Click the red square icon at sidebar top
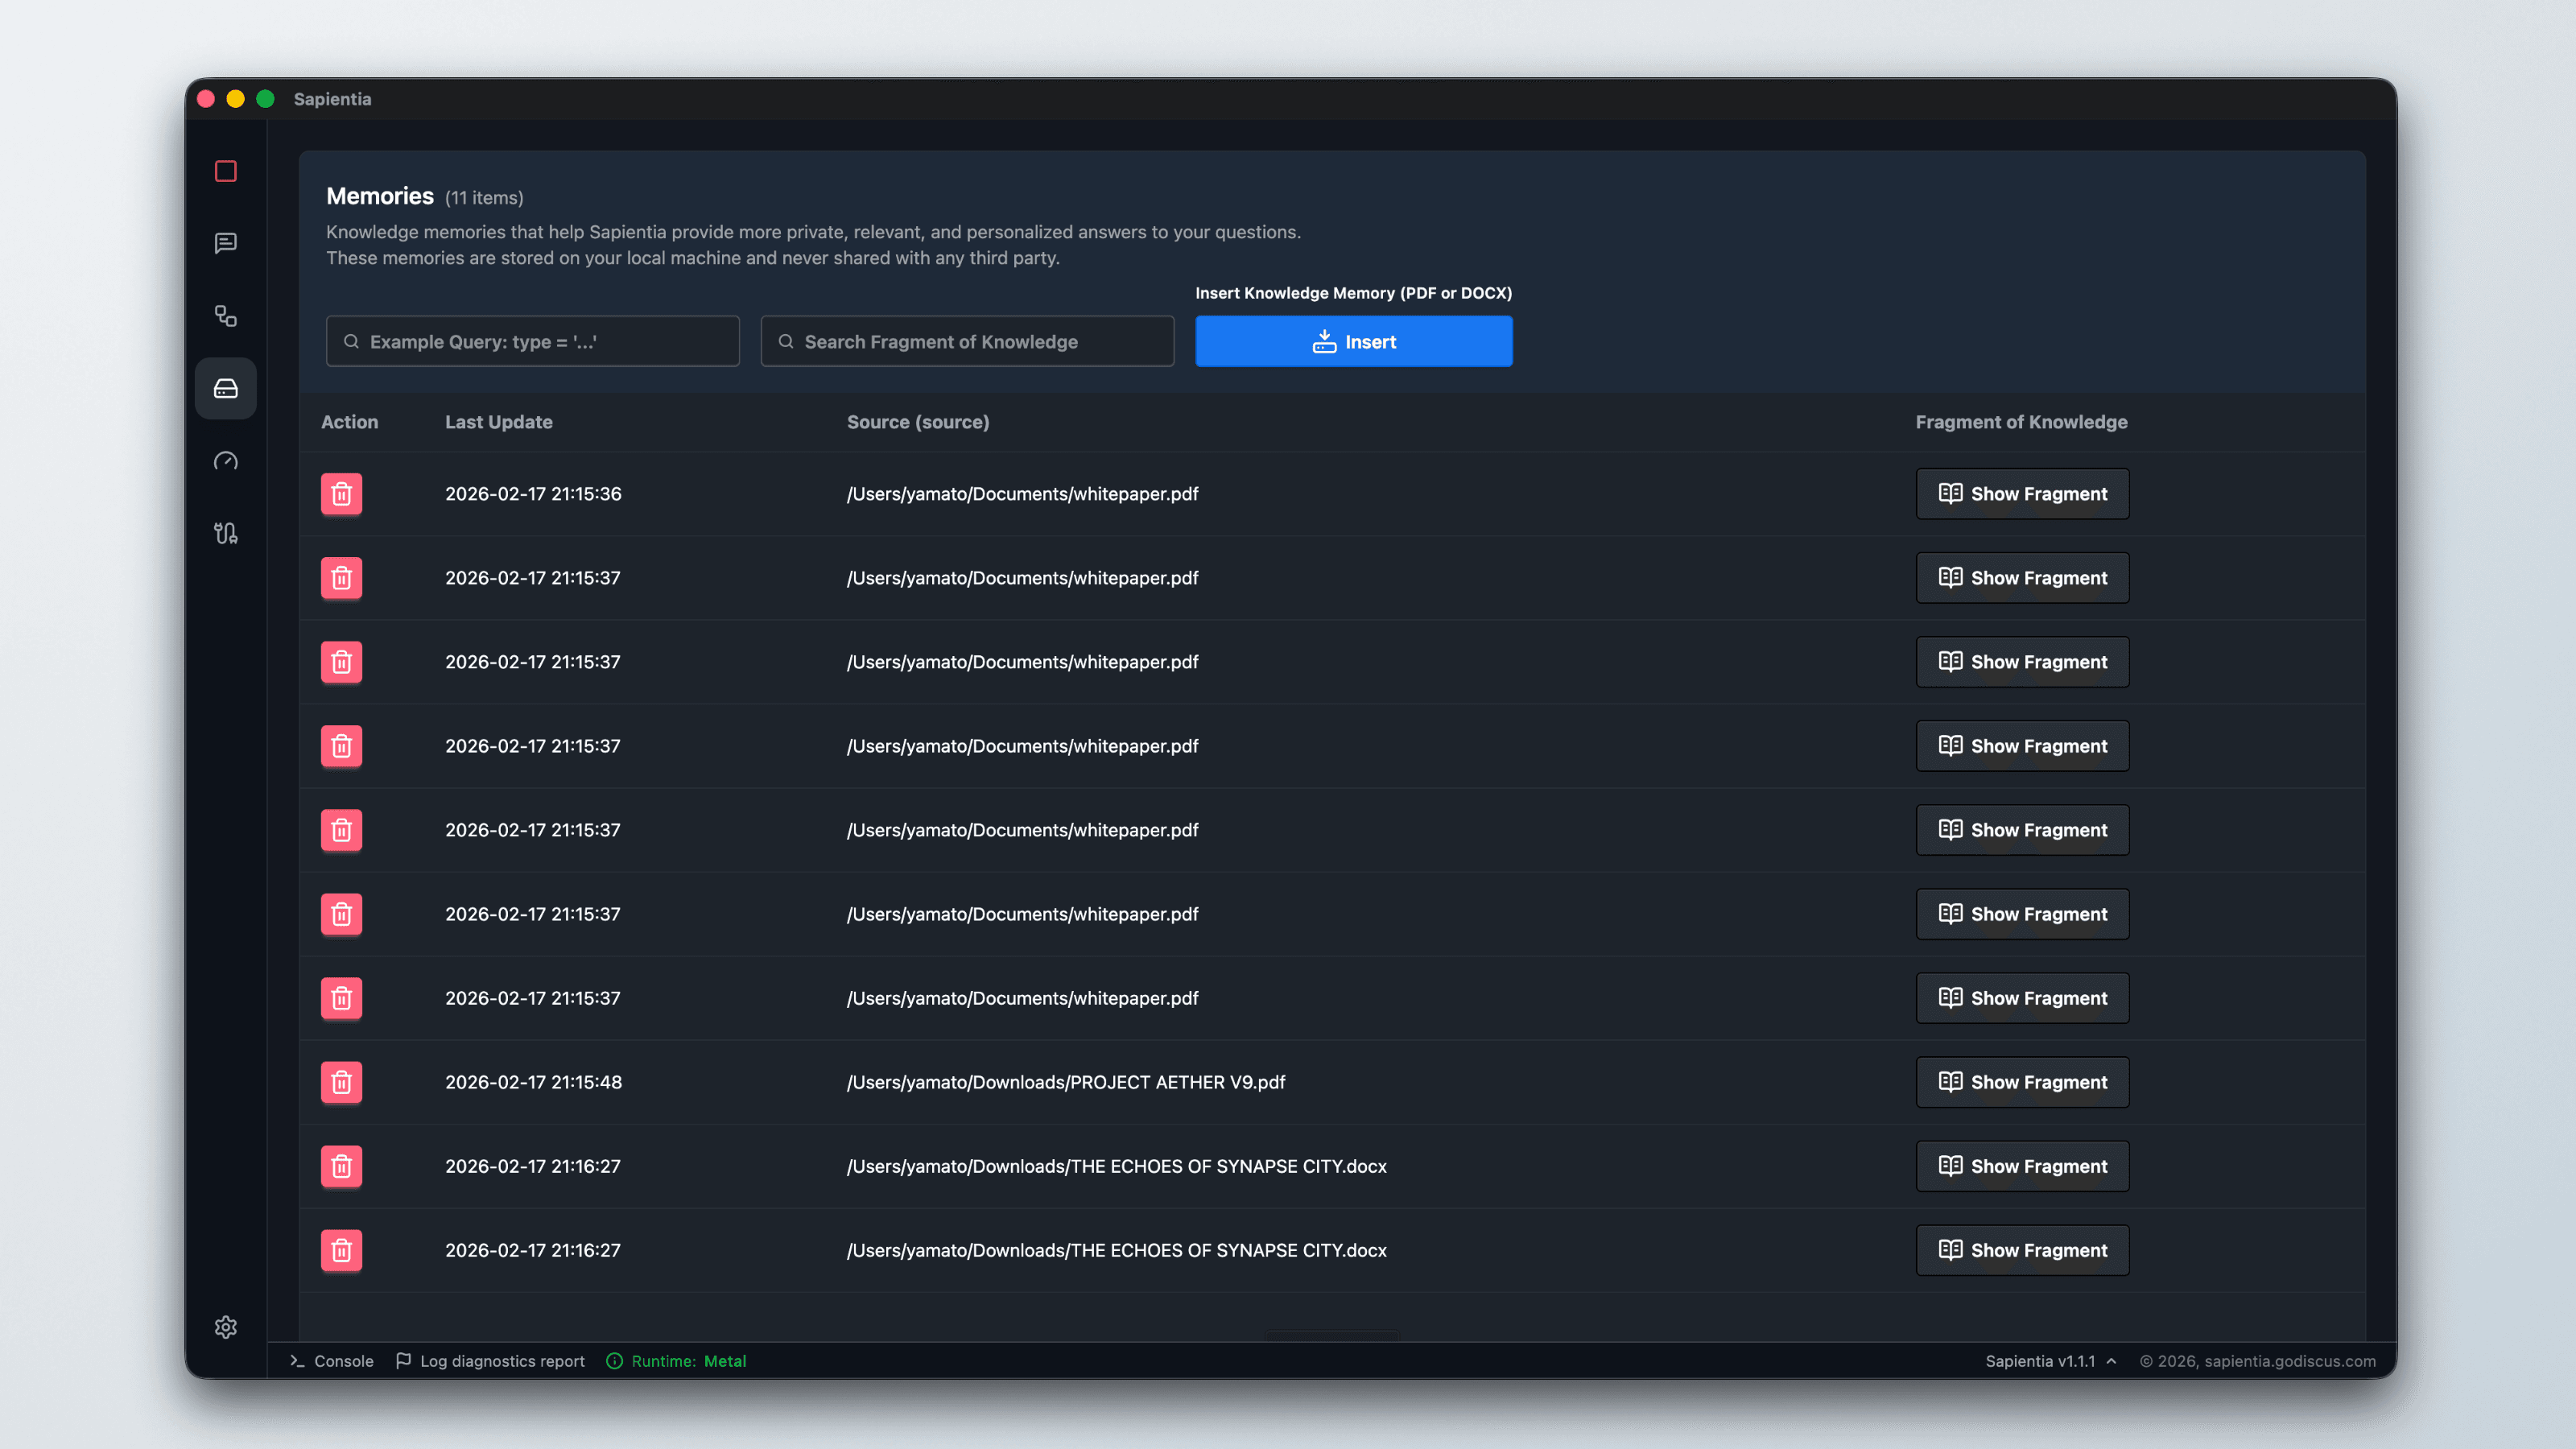Image resolution: width=2576 pixels, height=1449 pixels. [x=225, y=172]
